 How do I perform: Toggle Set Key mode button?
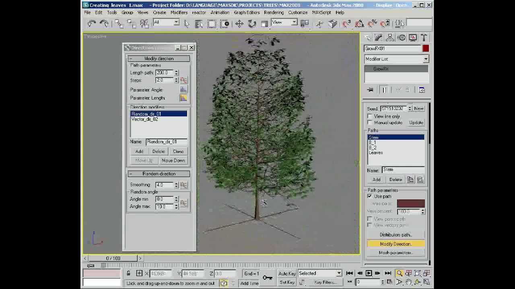pos(287,283)
